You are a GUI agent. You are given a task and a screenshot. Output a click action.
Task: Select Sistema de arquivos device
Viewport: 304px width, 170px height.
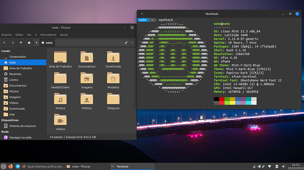(x=23, y=126)
